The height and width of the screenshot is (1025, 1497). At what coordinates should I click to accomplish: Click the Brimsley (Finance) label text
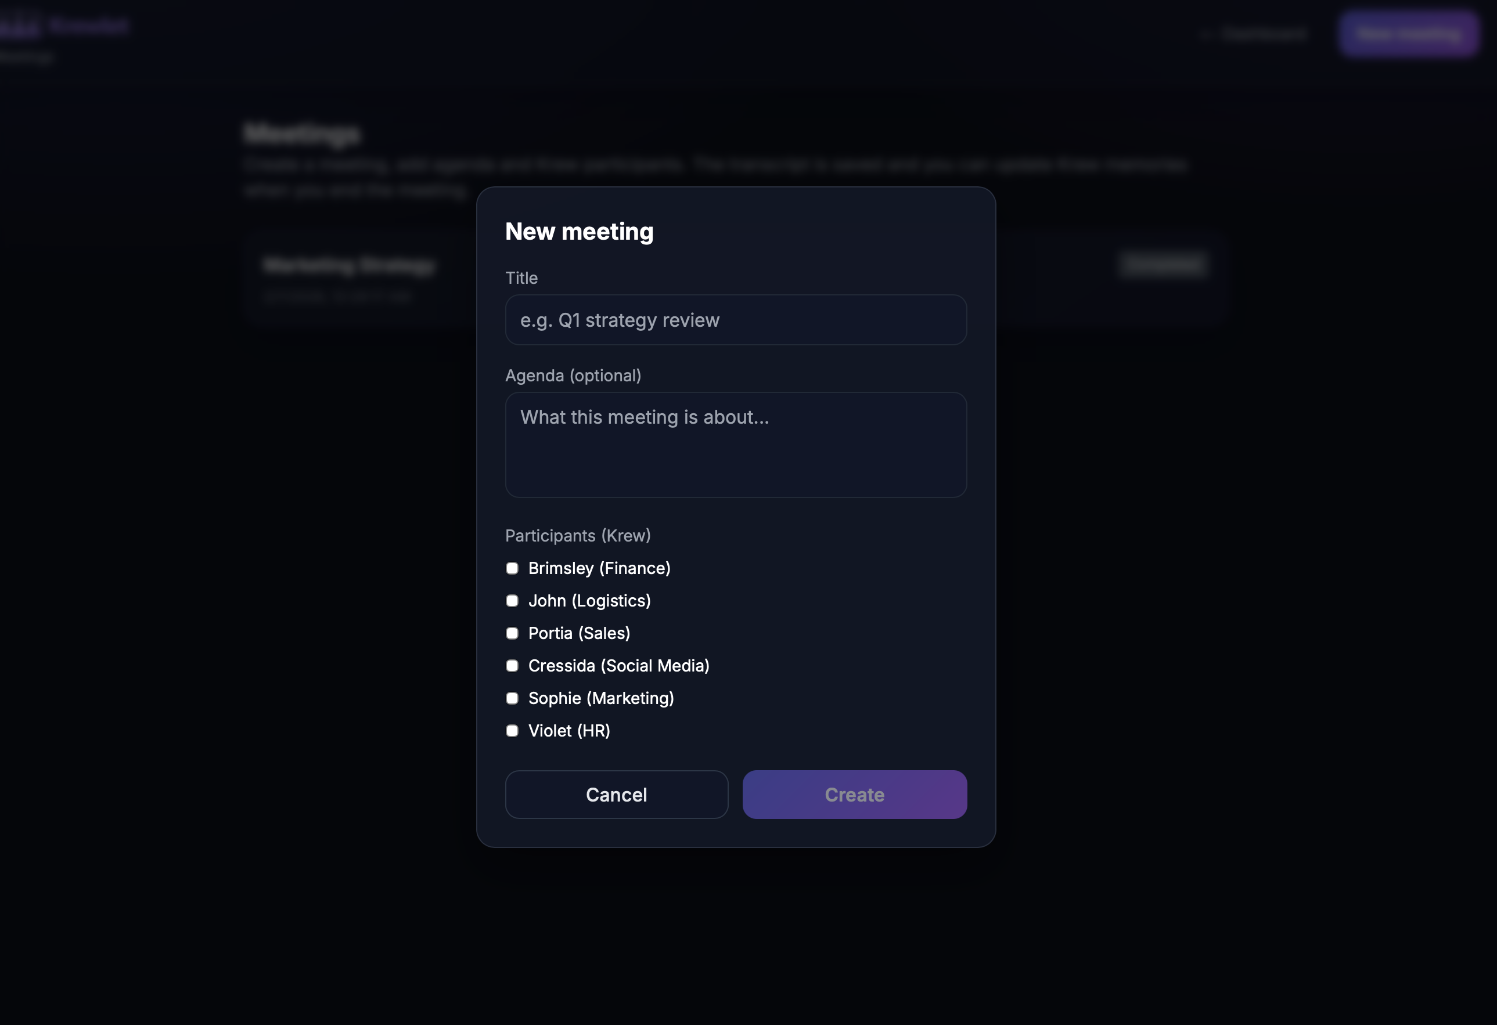(599, 568)
